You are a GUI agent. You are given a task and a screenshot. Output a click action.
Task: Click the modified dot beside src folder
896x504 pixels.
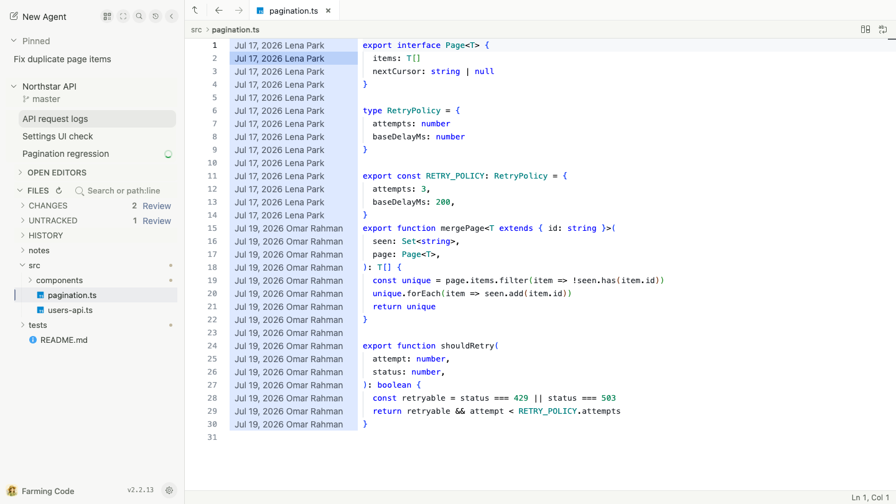[170, 266]
